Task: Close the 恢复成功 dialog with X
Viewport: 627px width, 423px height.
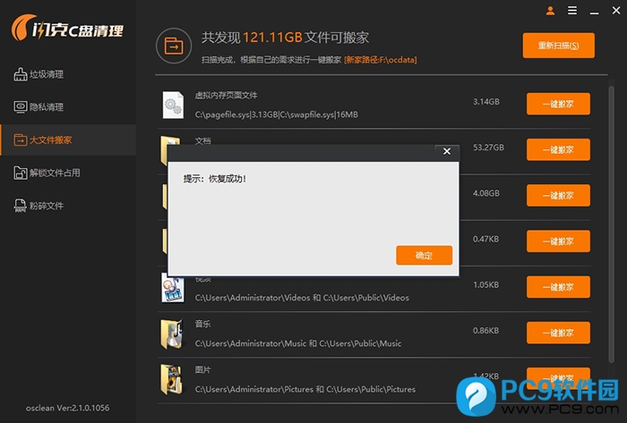Action: (x=447, y=151)
